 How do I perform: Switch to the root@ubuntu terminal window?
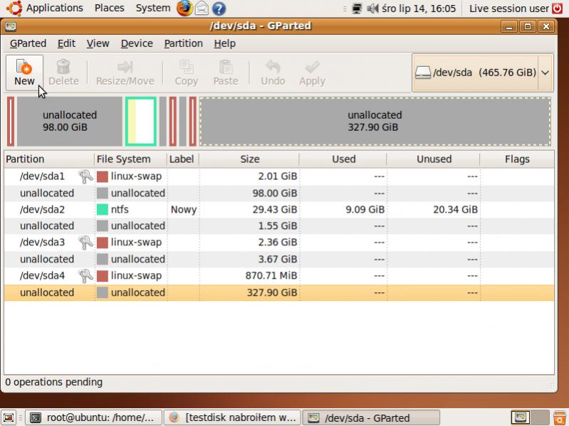92,417
